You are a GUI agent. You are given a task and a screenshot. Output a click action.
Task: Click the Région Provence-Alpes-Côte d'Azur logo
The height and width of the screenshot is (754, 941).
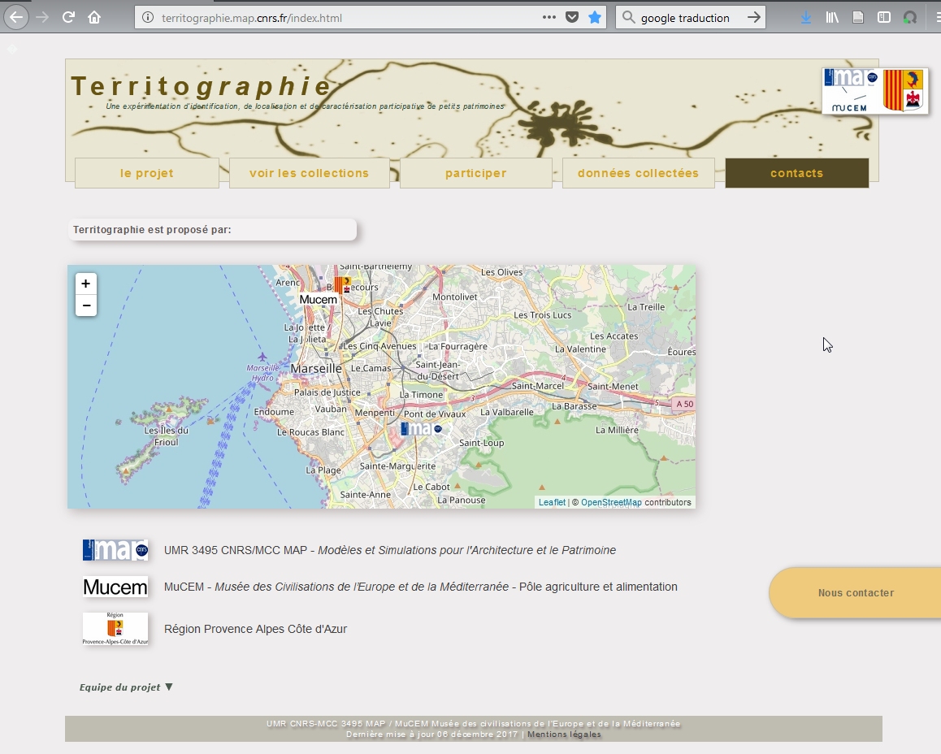pos(115,629)
